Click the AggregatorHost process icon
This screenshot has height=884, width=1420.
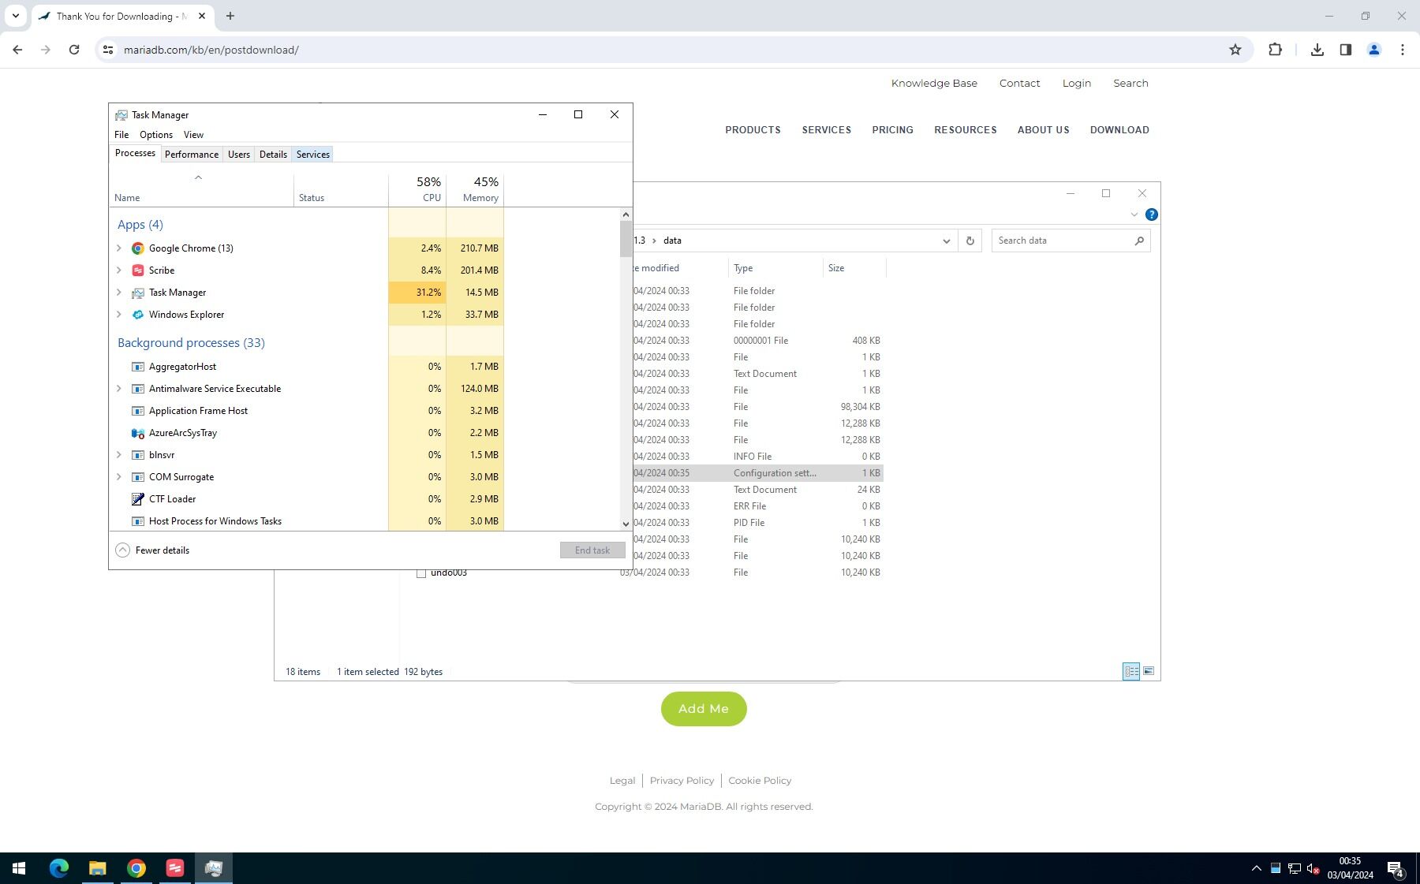(138, 367)
